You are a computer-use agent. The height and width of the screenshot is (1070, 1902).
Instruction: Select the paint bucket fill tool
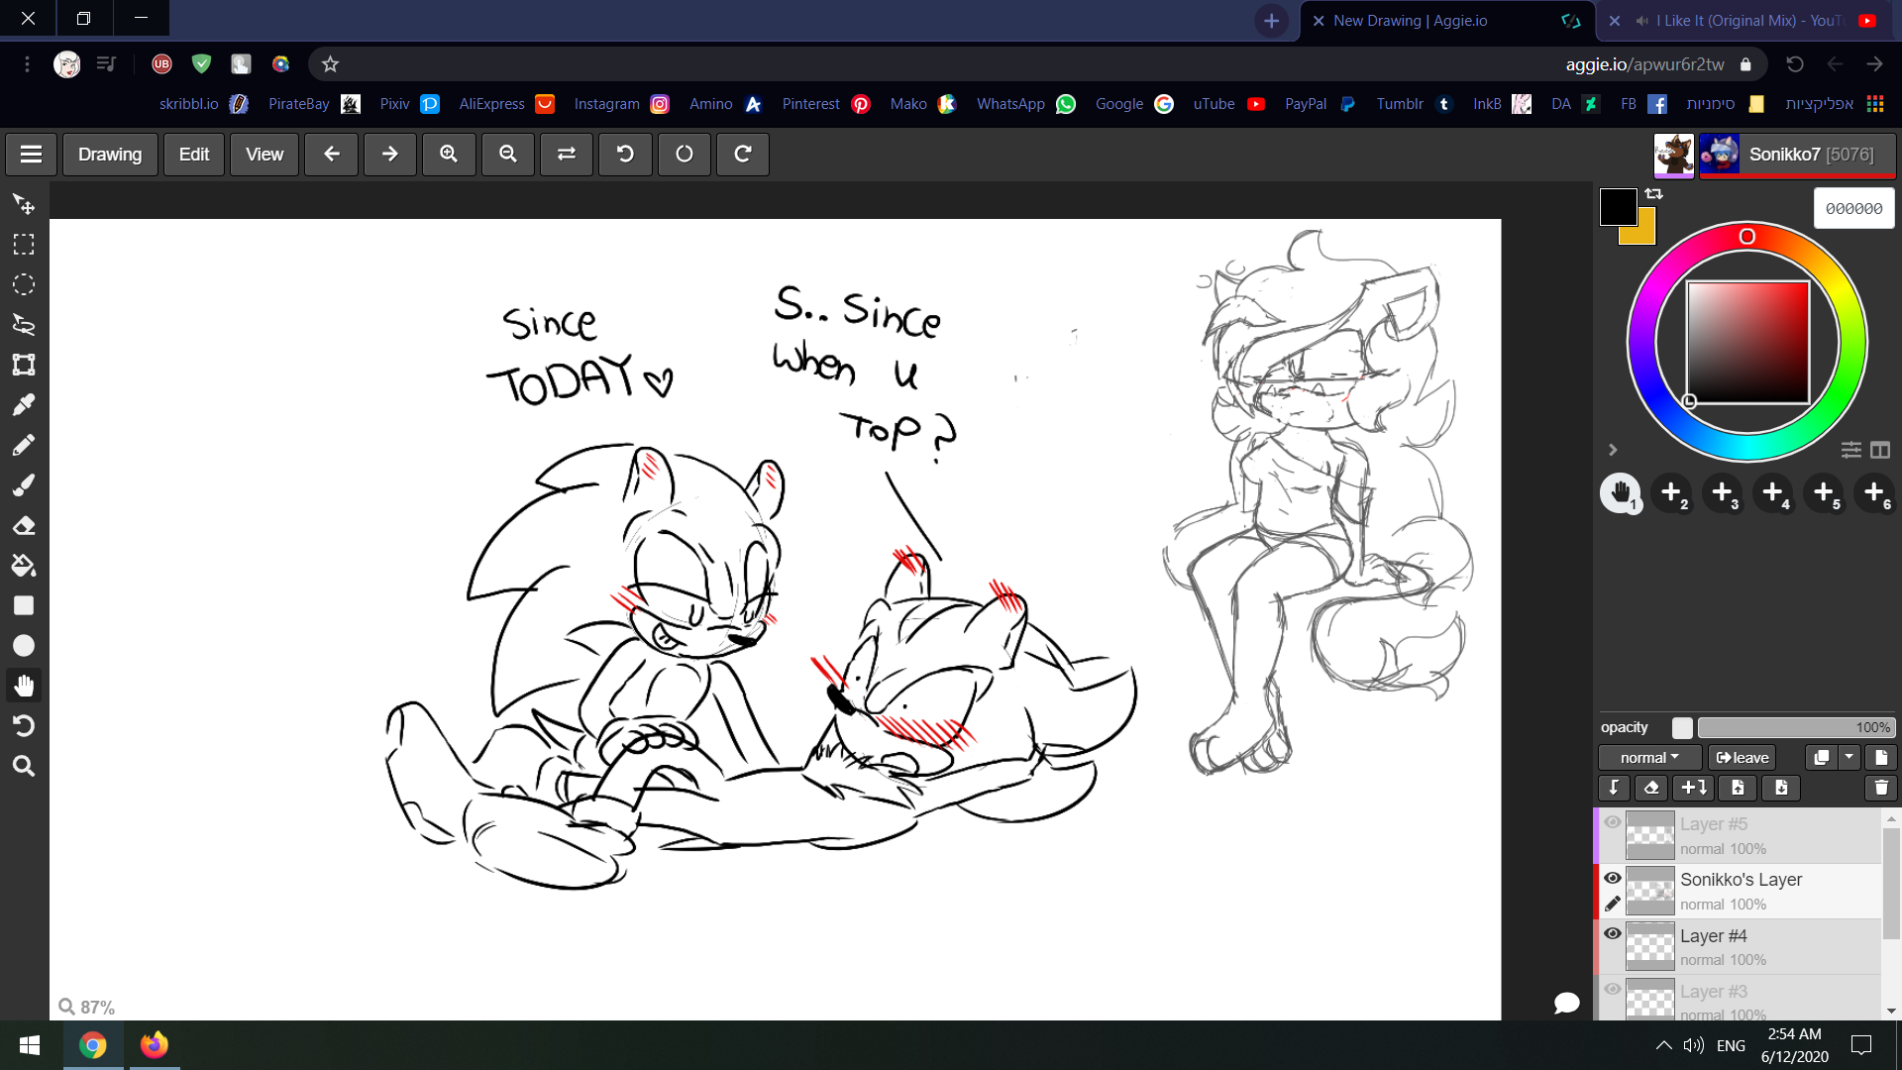click(24, 566)
